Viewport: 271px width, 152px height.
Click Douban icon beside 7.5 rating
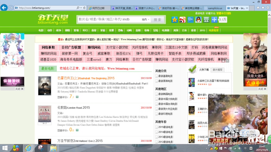[x=77, y=97]
